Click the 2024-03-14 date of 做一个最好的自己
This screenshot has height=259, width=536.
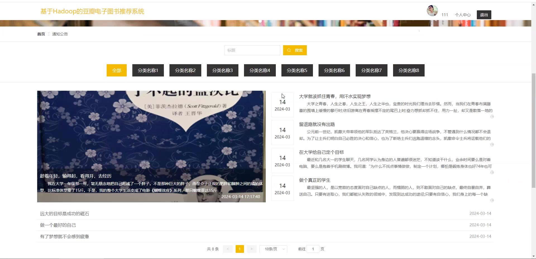tap(480, 225)
